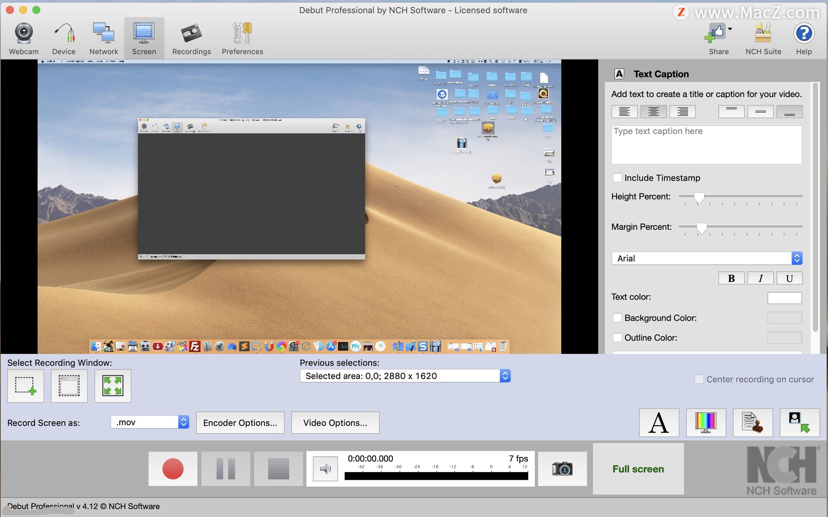Click the Outline Color swatch
828x517 pixels.
[784, 338]
